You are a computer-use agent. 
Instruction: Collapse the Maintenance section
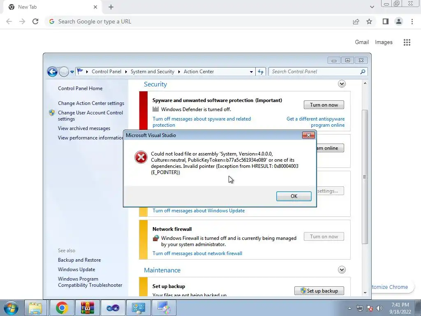click(342, 270)
